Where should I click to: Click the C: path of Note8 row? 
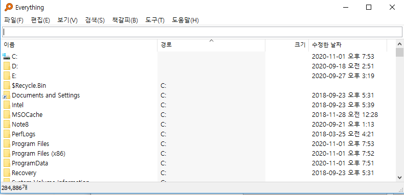click(x=163, y=124)
